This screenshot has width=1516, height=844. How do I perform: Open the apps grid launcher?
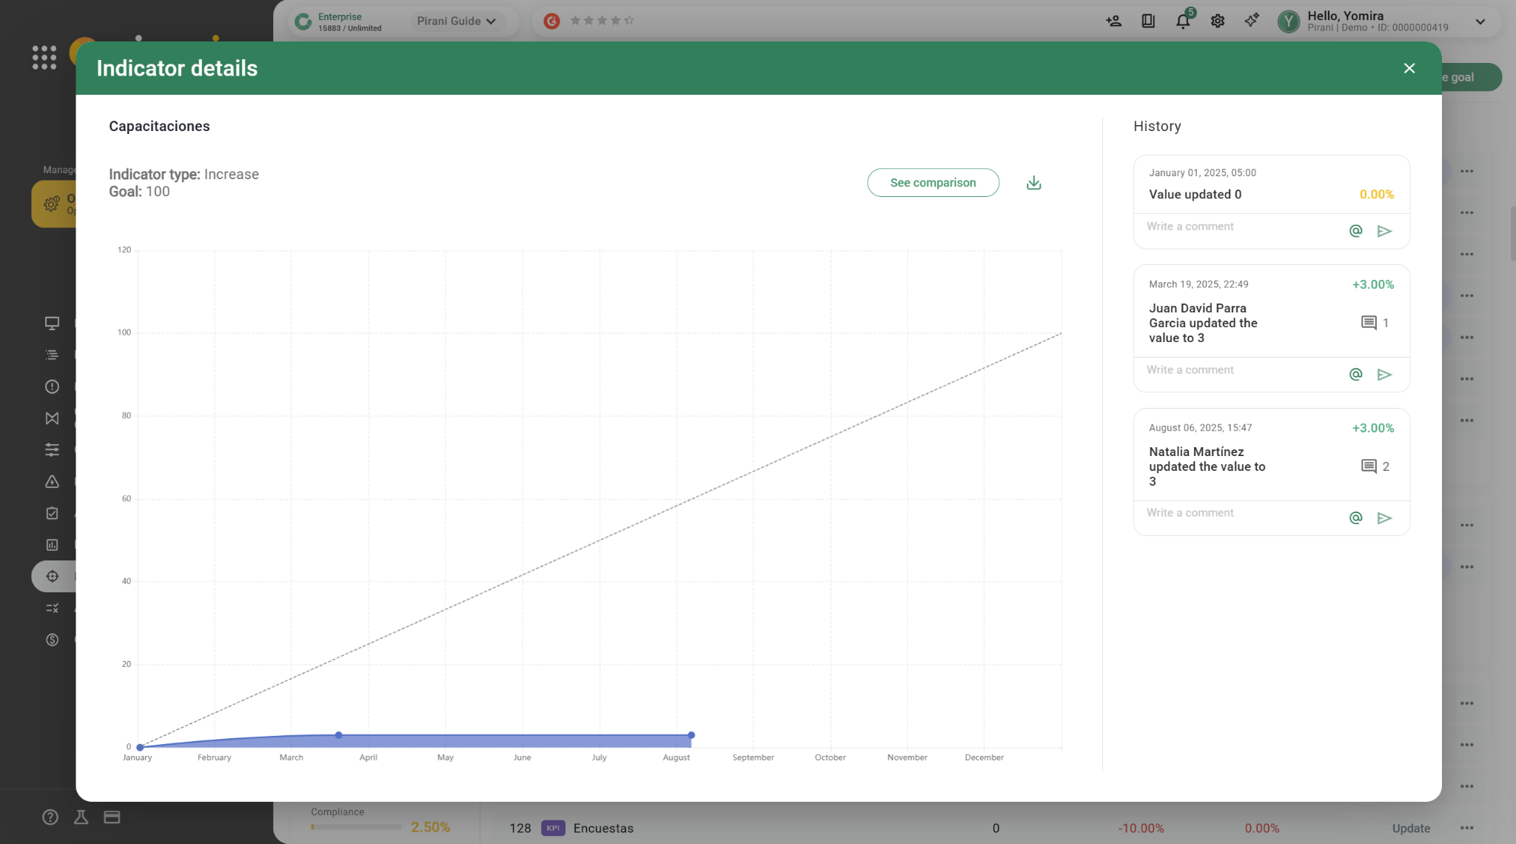[44, 57]
